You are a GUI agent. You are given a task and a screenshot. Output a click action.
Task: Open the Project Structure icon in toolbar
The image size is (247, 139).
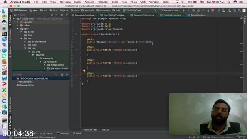pyautogui.click(x=234, y=10)
